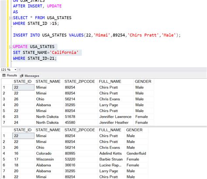Switch to the Messages tab
207x179 pixels.
point(30,76)
